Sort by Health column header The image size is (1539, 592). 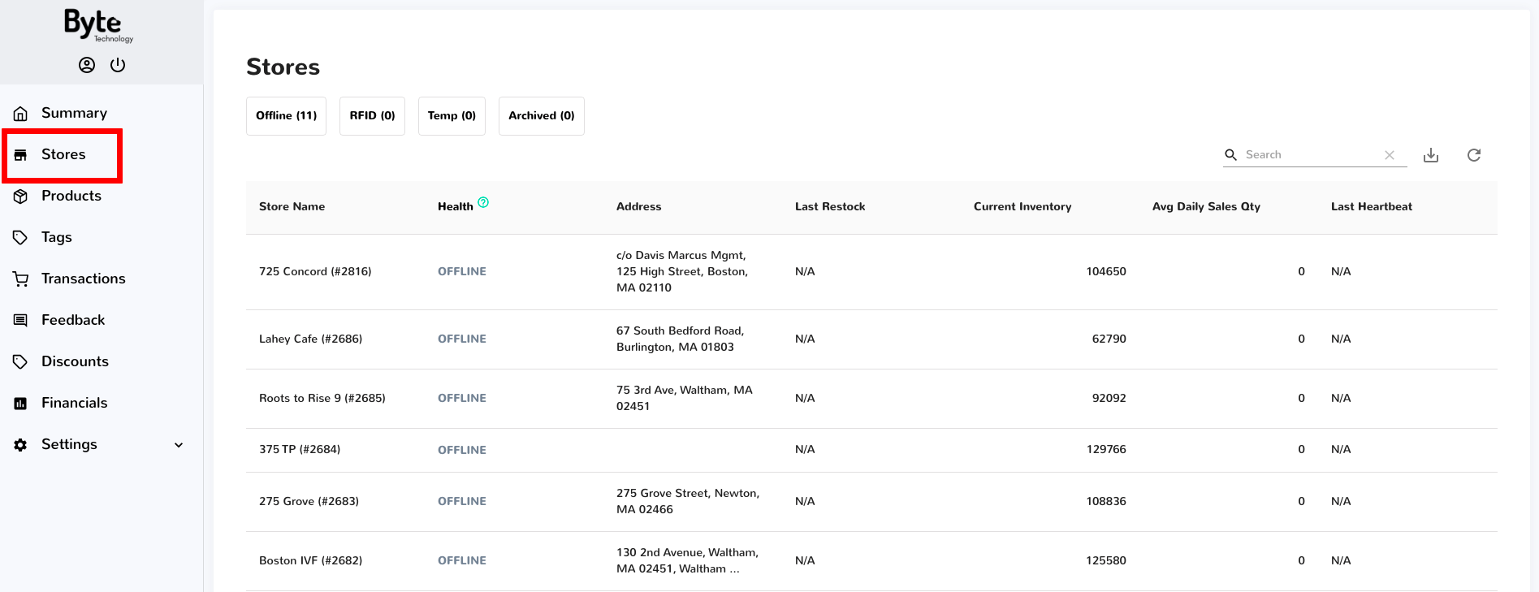point(455,207)
